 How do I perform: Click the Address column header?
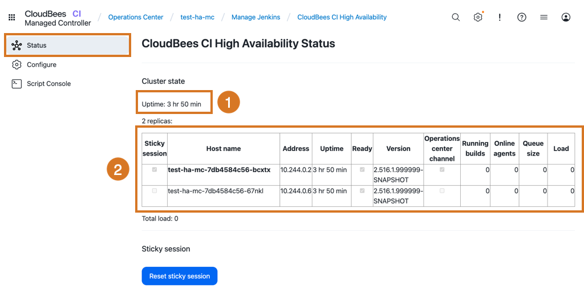point(296,149)
